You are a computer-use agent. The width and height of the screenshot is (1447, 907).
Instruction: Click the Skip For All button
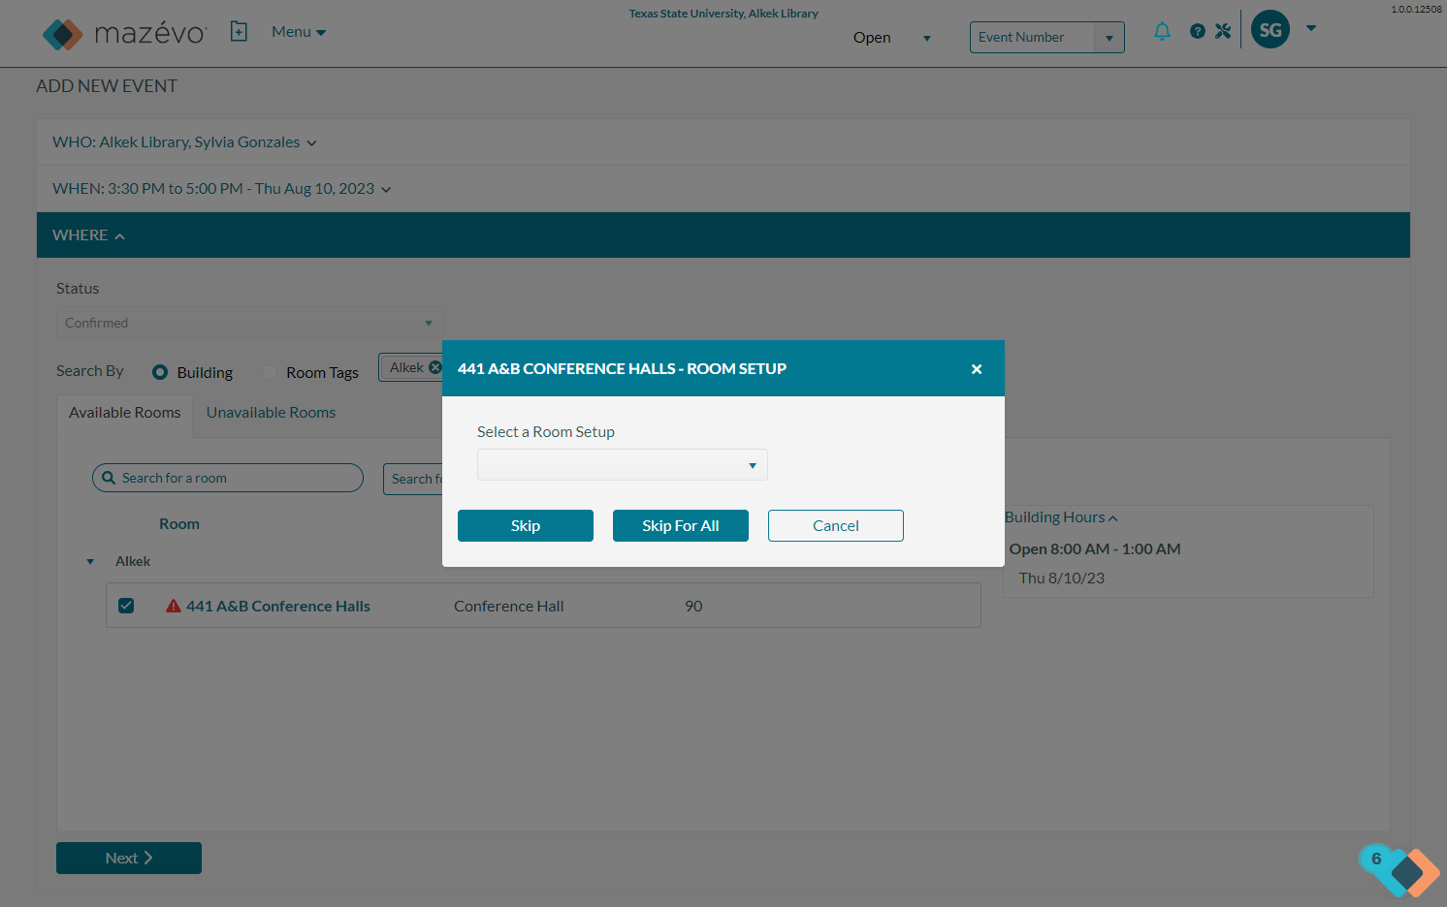click(x=681, y=526)
